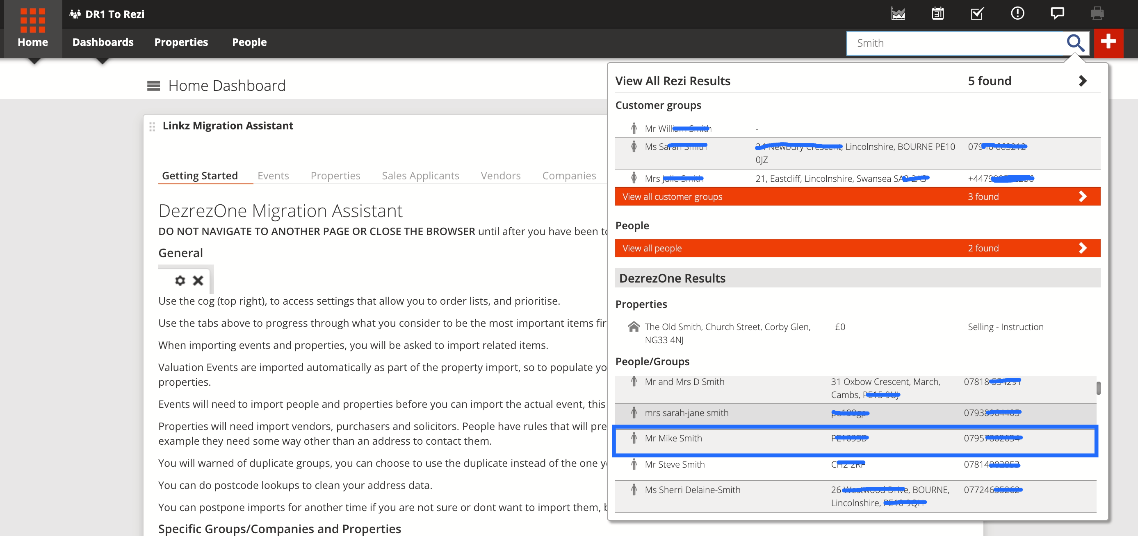The height and width of the screenshot is (536, 1138).
Task: Expand View All Rezi Results chevron
Action: (x=1082, y=81)
